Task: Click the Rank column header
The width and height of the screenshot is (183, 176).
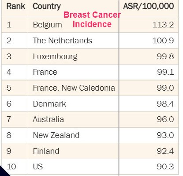Action: pyautogui.click(x=16, y=6)
